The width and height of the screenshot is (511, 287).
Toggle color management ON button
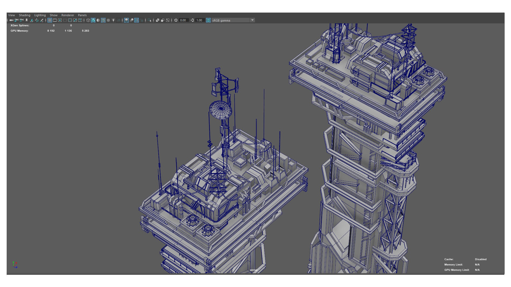click(208, 20)
